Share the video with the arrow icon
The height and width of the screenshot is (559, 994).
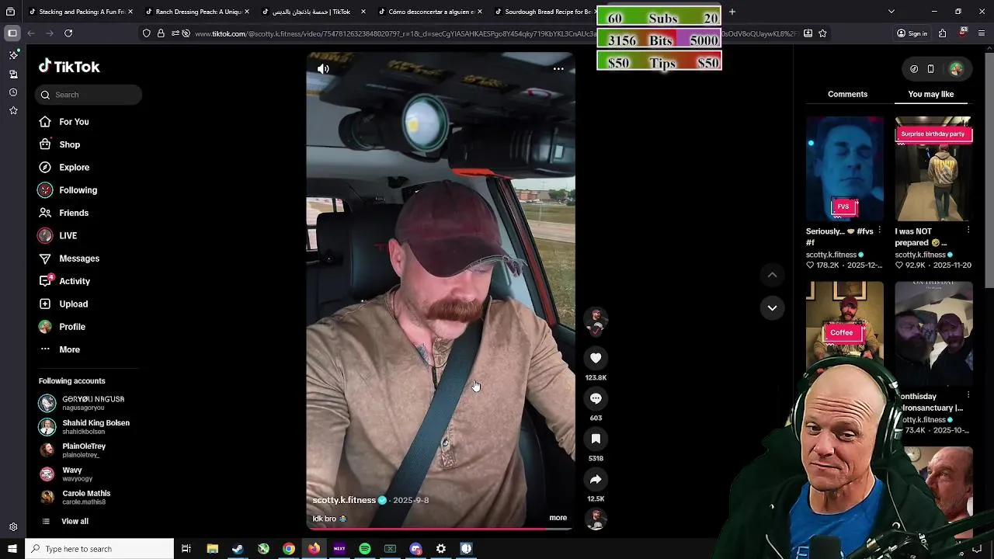click(x=596, y=479)
